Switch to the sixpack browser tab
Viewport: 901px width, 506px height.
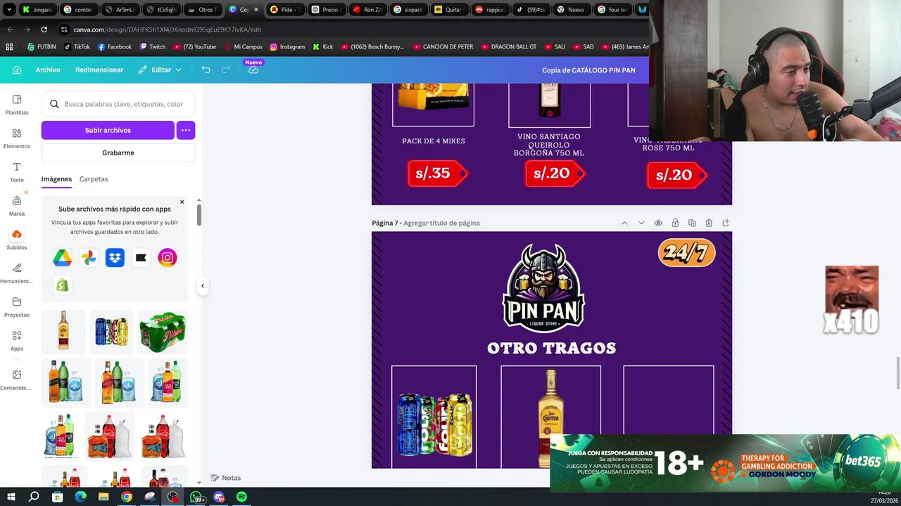tap(408, 10)
